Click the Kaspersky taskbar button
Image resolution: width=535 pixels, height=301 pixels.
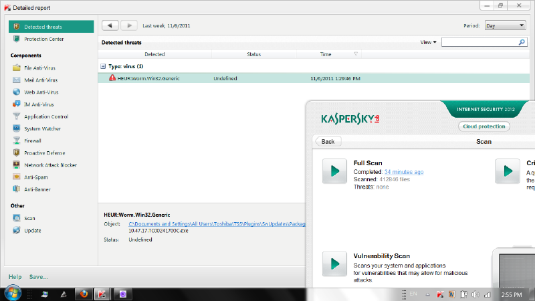pos(102,294)
